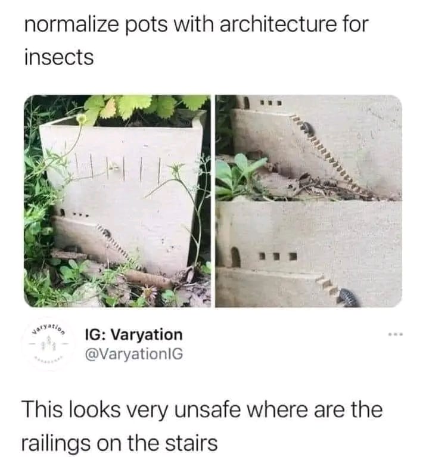
Task: Click the pill bug on left photo's staircase
Action: pyautogui.click(x=107, y=232)
